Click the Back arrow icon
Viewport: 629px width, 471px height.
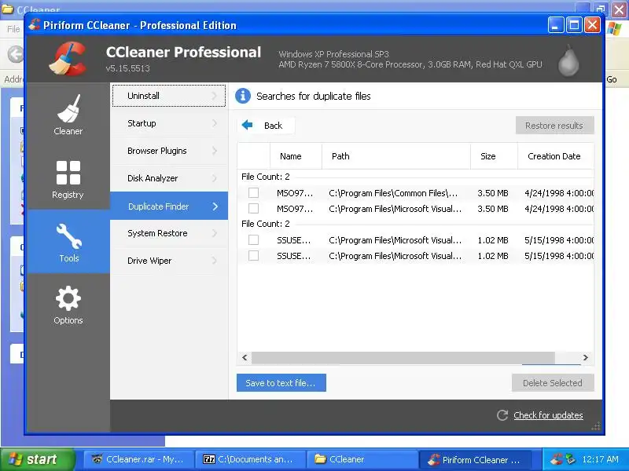247,125
